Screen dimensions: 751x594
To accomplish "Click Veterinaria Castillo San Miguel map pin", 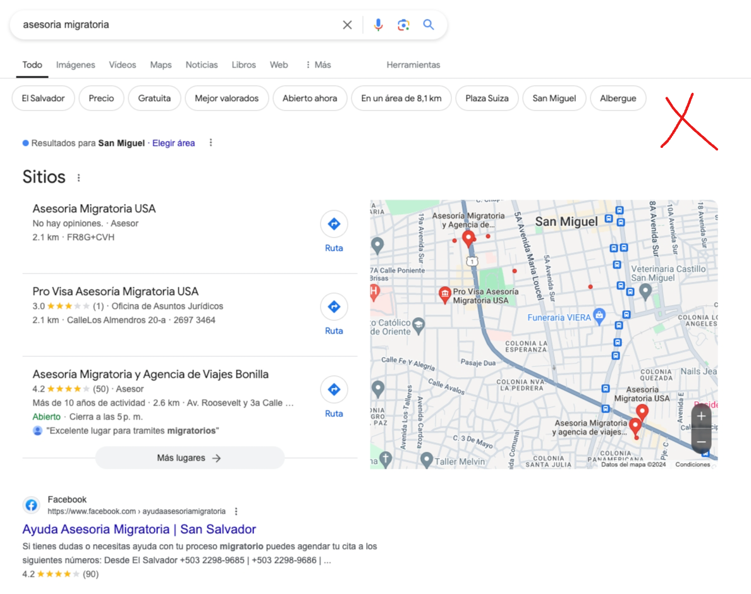I will [645, 291].
